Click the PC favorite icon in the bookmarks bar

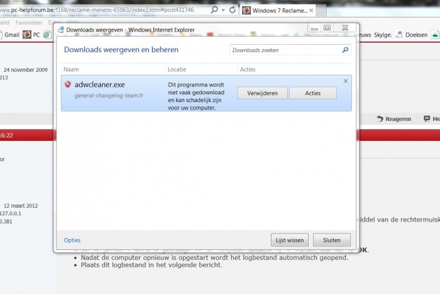click(27, 35)
